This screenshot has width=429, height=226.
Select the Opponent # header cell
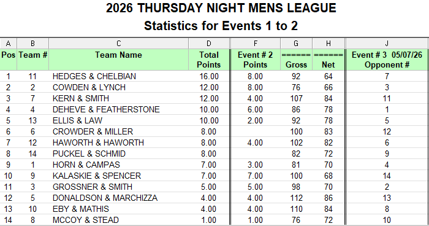[387, 60]
